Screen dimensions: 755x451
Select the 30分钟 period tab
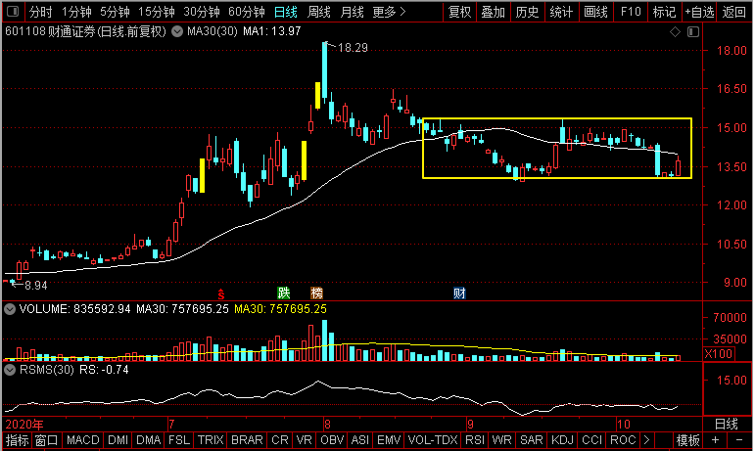point(202,12)
